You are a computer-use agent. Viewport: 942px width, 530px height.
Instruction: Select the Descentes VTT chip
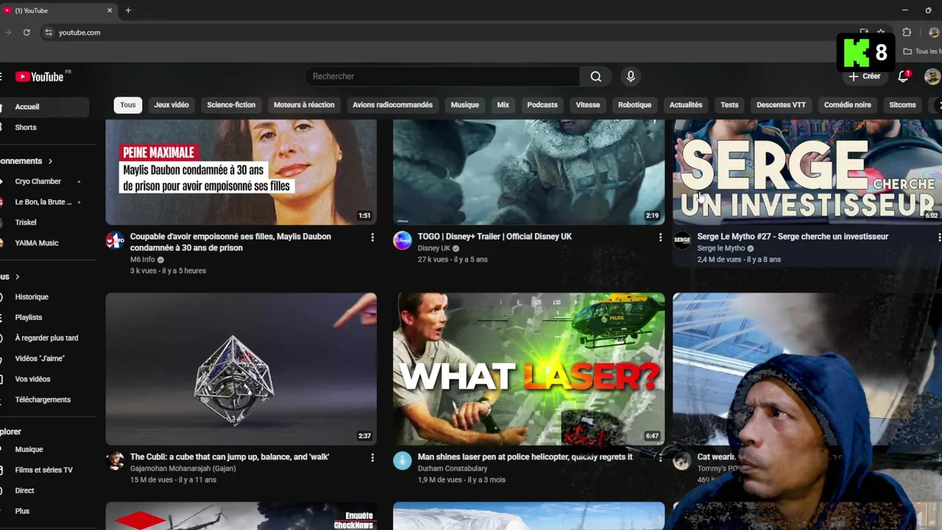pyautogui.click(x=781, y=105)
